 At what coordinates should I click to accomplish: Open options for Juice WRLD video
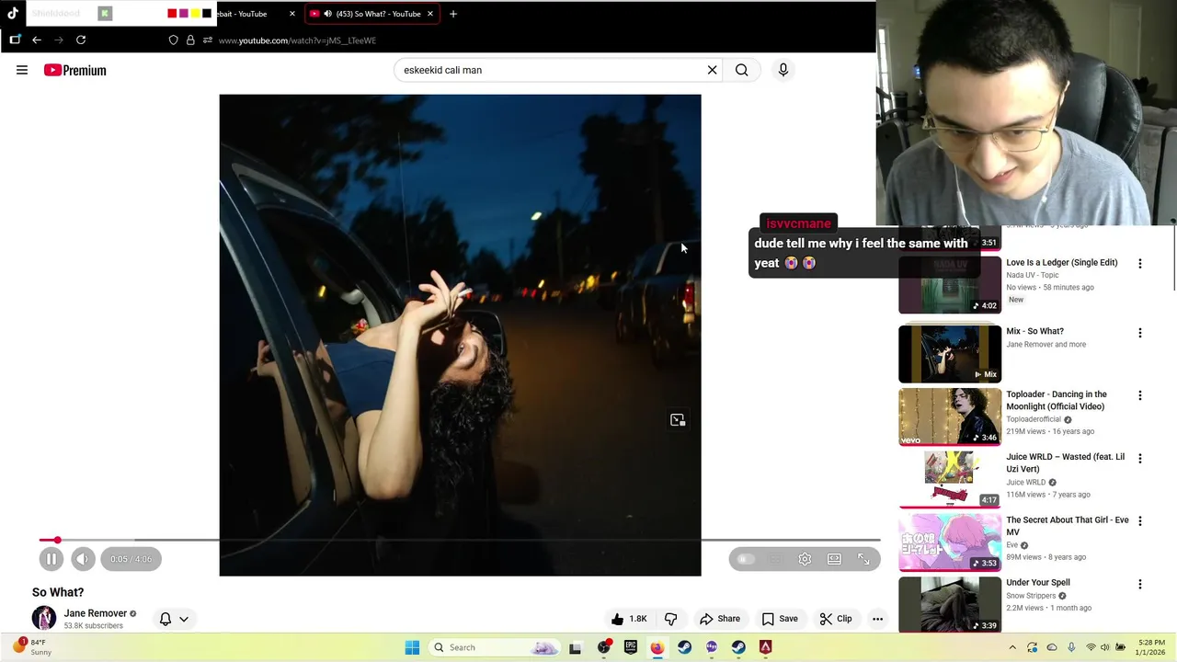click(1140, 458)
